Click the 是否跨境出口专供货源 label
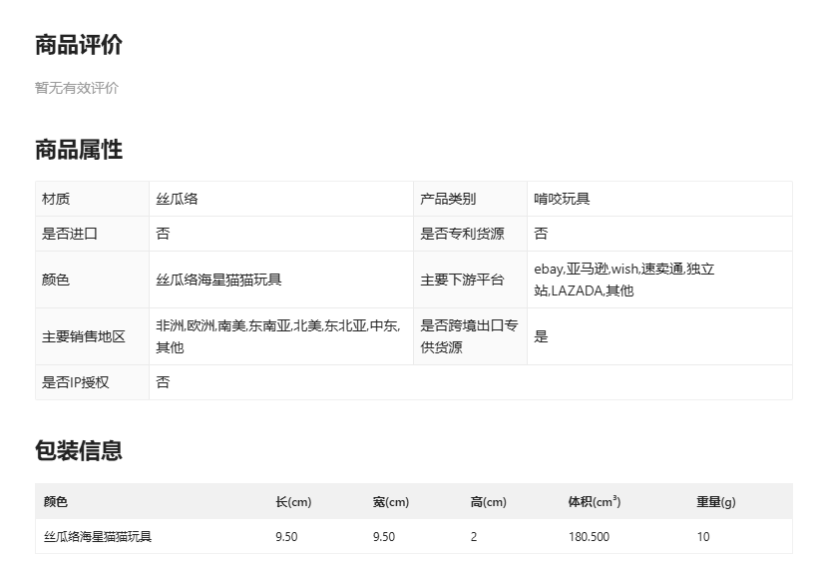The width and height of the screenshot is (815, 575). coord(469,336)
